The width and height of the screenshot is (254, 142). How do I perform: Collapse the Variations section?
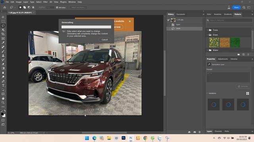click(x=207, y=93)
